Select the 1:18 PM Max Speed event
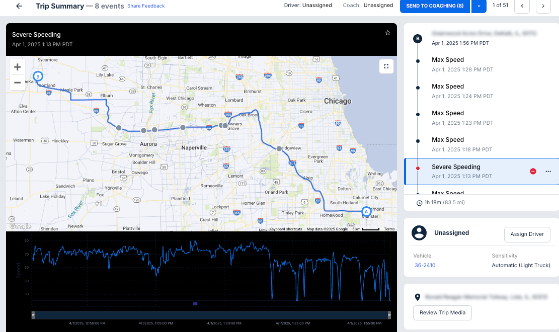This screenshot has width=559, height=332. 462,144
